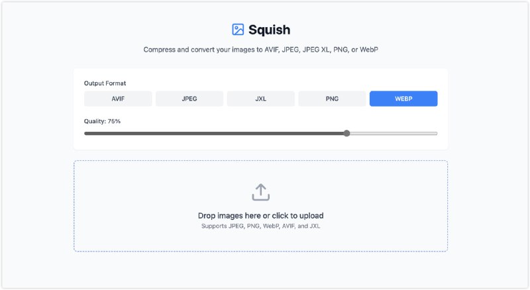This screenshot has width=530, height=290.
Task: Switch the output format to JXL
Action: click(260, 99)
